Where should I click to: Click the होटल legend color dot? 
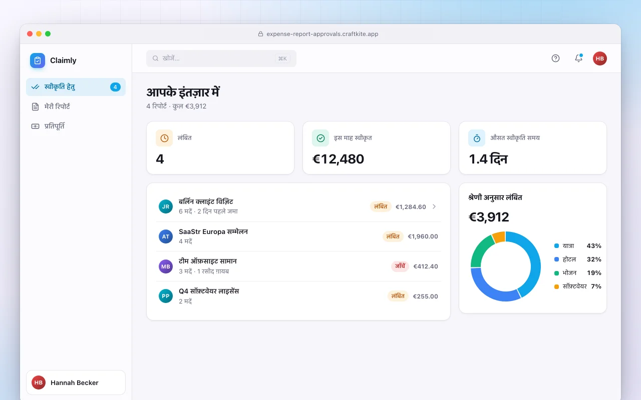click(x=556, y=259)
